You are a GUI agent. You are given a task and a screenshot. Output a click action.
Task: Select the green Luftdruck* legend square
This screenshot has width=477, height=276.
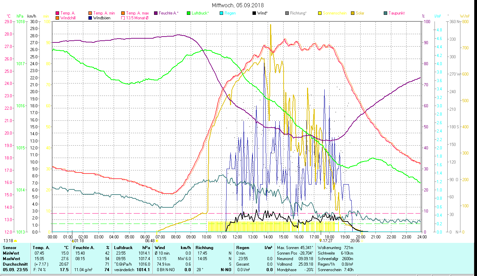coord(189,13)
